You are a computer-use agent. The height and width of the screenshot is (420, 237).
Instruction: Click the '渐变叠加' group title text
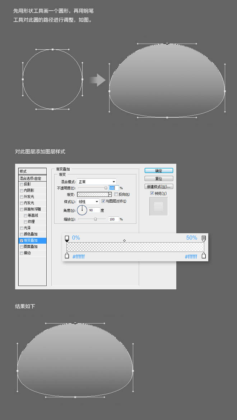tap(63, 169)
